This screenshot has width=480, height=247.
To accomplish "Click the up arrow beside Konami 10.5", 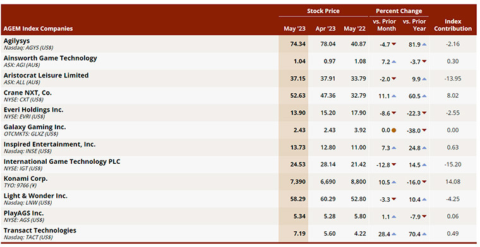I will coord(393,182).
